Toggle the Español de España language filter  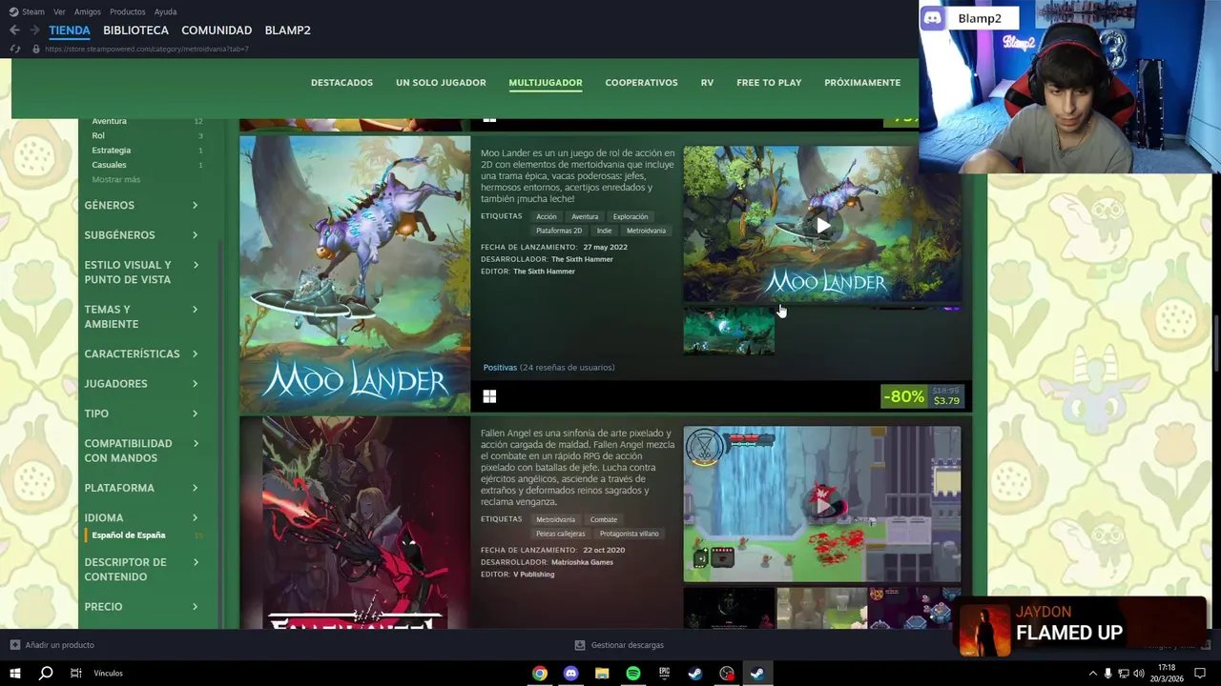[x=129, y=535]
